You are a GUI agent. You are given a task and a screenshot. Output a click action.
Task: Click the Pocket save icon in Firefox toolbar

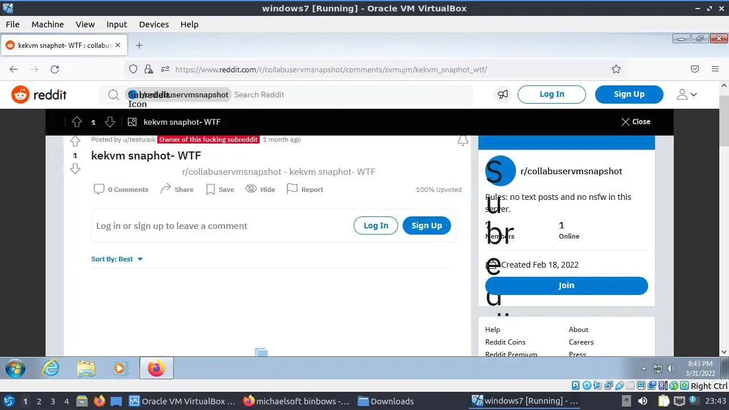tap(695, 69)
